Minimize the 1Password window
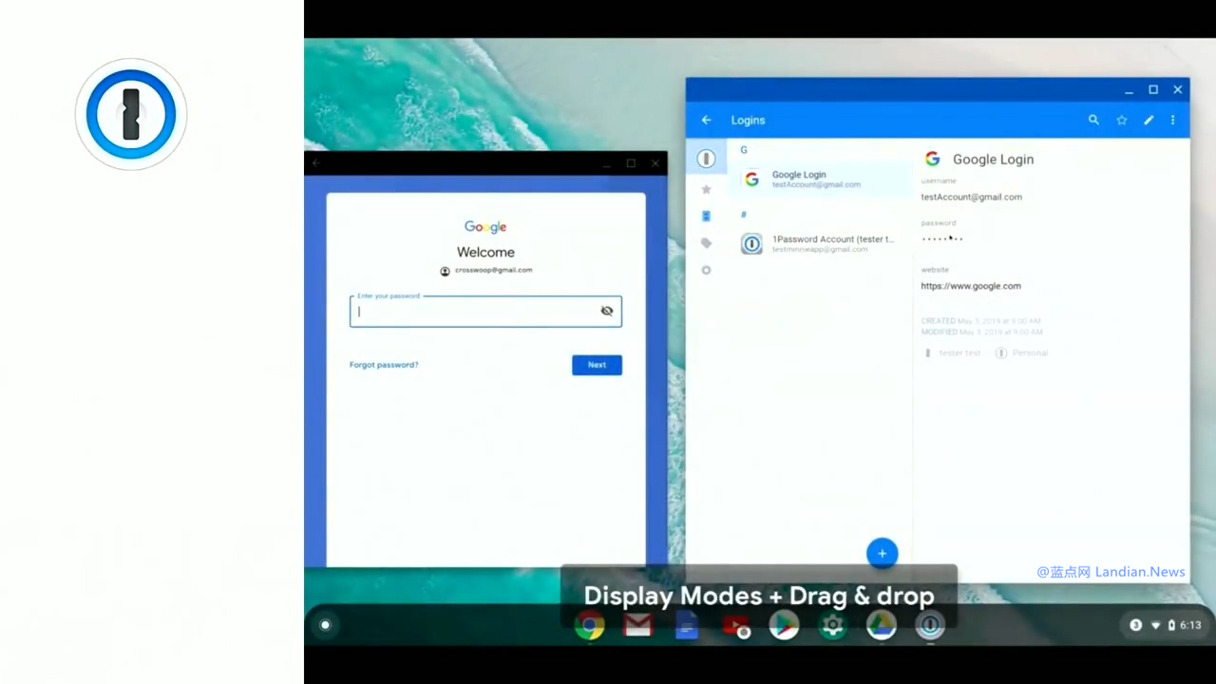The height and width of the screenshot is (684, 1216). pos(1129,90)
